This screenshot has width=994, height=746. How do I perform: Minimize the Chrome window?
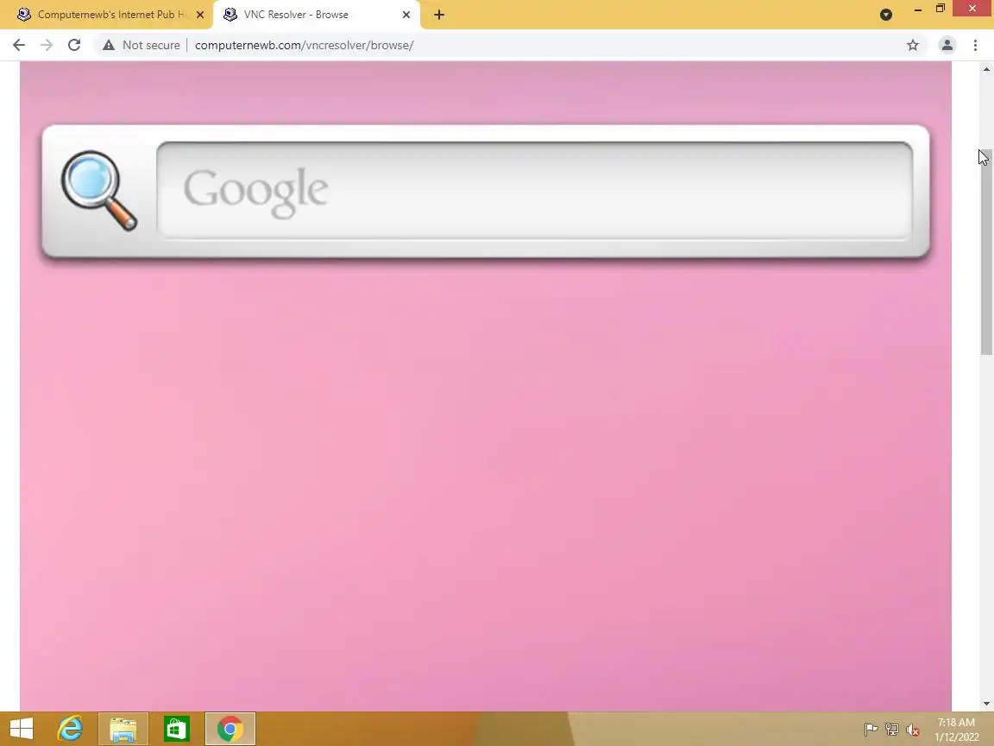[x=918, y=9]
